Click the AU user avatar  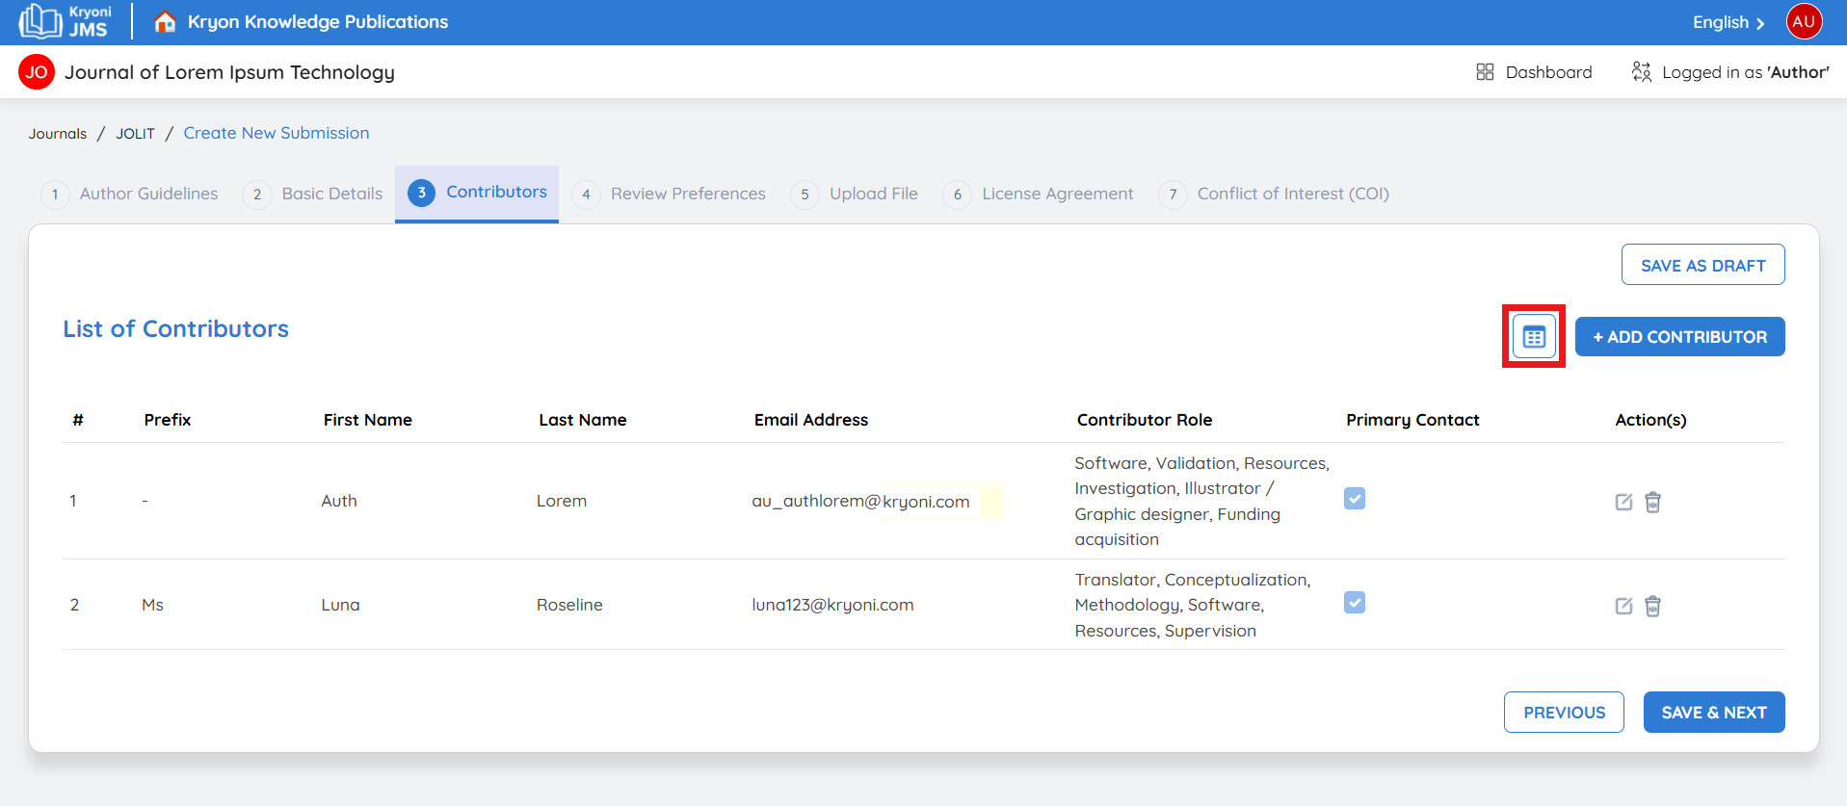click(1804, 21)
